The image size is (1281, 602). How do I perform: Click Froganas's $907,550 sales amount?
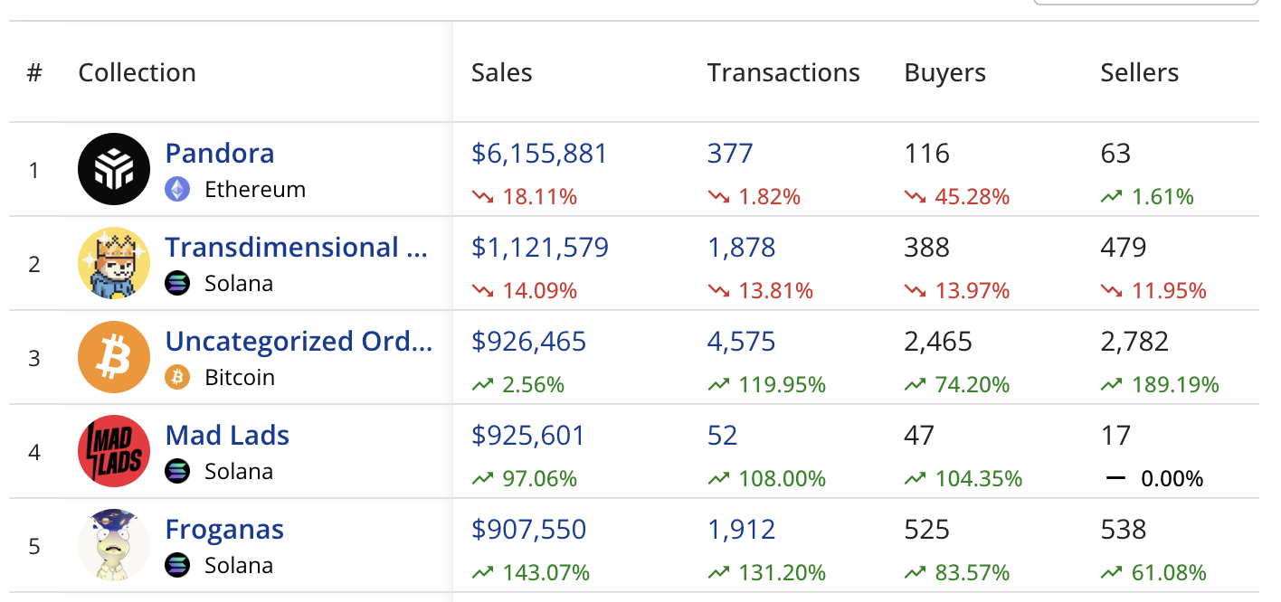[x=528, y=529]
